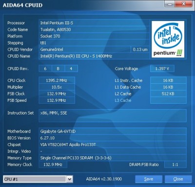
Task: Click the processor value 'Intel Pentium III-S'
Action: click(57, 23)
